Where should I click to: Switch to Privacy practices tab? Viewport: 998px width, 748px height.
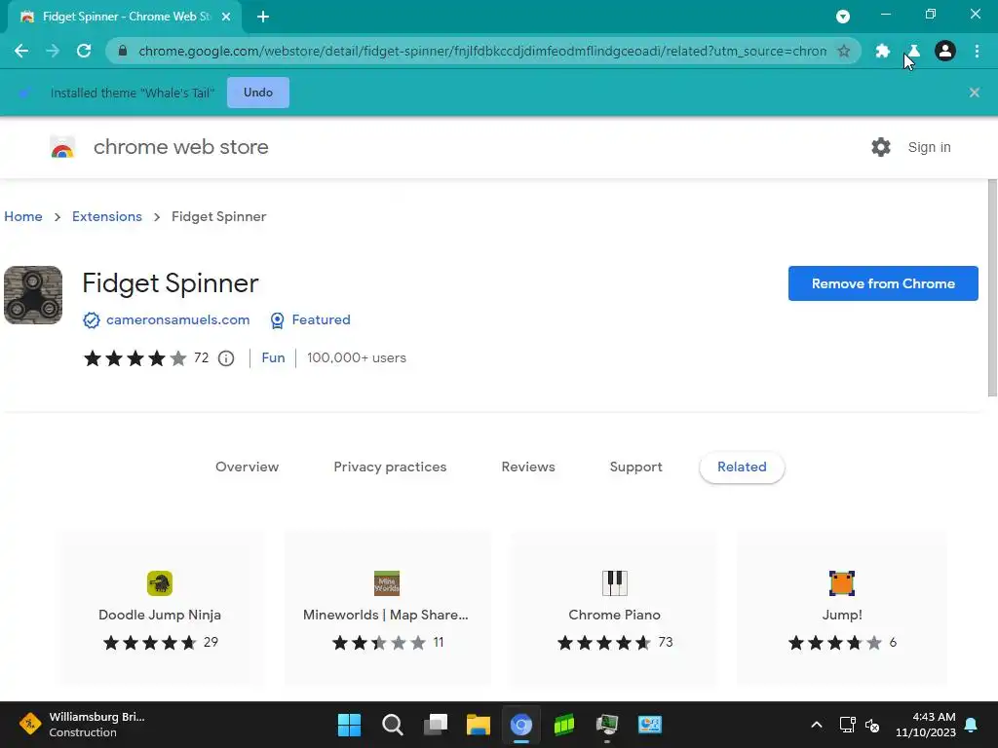pos(390,467)
